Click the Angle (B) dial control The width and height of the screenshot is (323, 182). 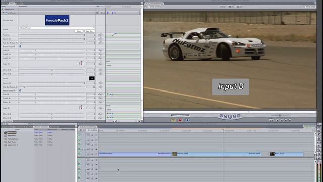(81, 108)
